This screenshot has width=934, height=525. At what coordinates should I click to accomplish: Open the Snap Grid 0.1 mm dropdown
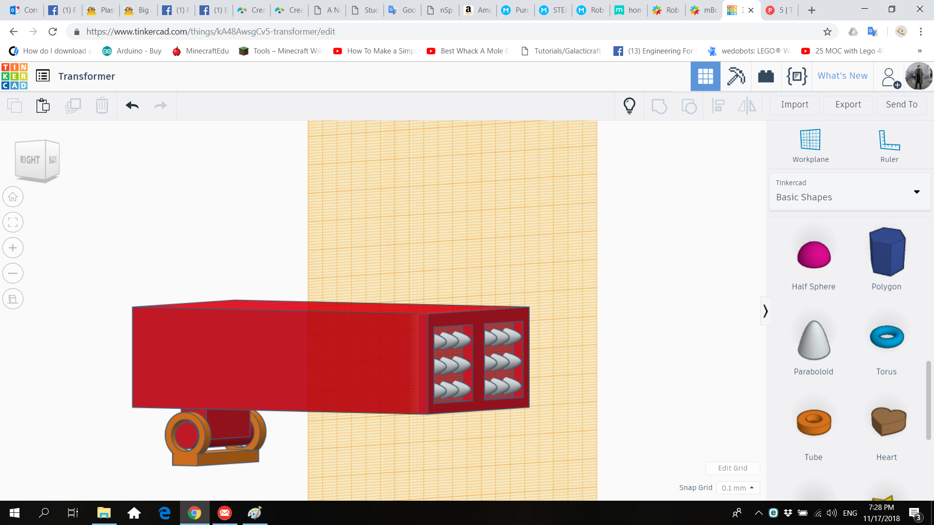pyautogui.click(x=737, y=488)
